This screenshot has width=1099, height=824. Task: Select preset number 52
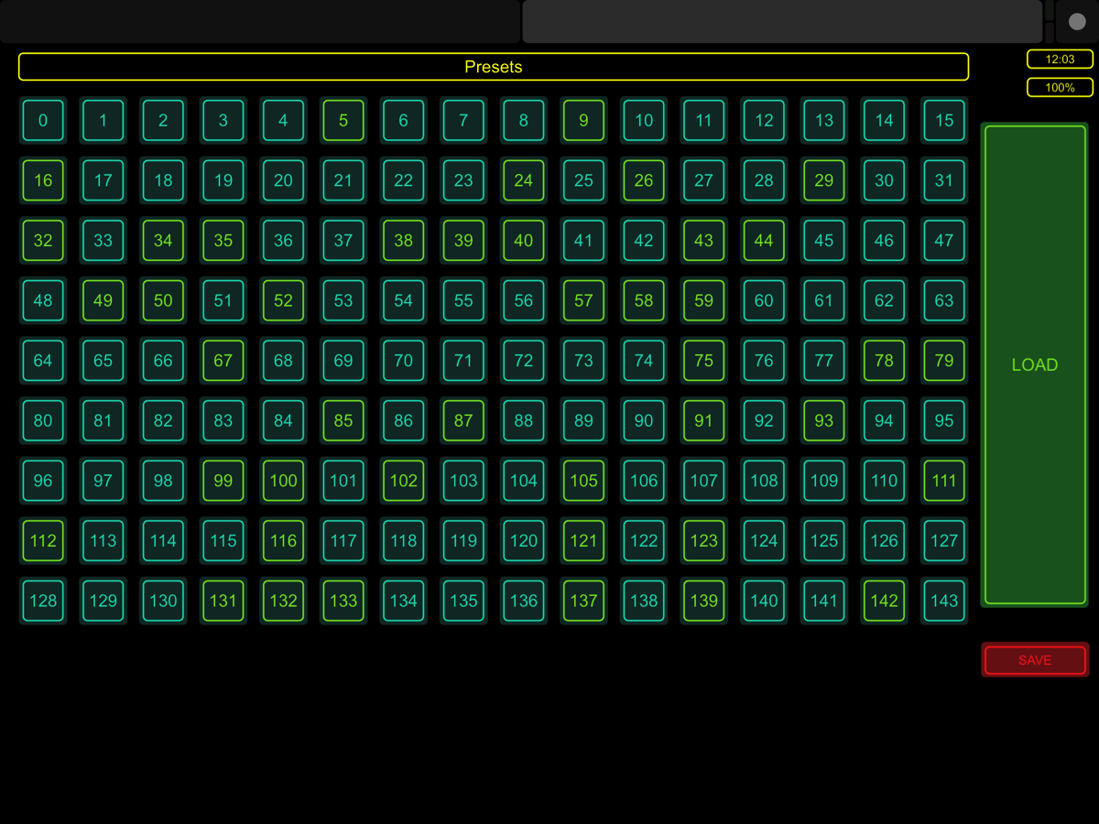tap(283, 300)
